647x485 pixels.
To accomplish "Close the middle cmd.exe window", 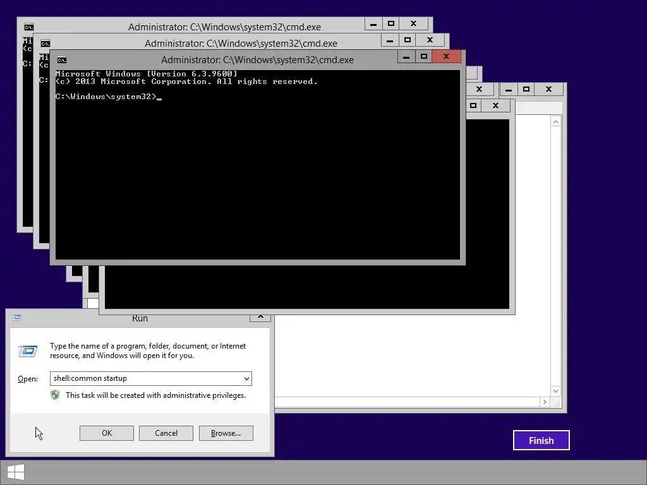I will click(430, 40).
